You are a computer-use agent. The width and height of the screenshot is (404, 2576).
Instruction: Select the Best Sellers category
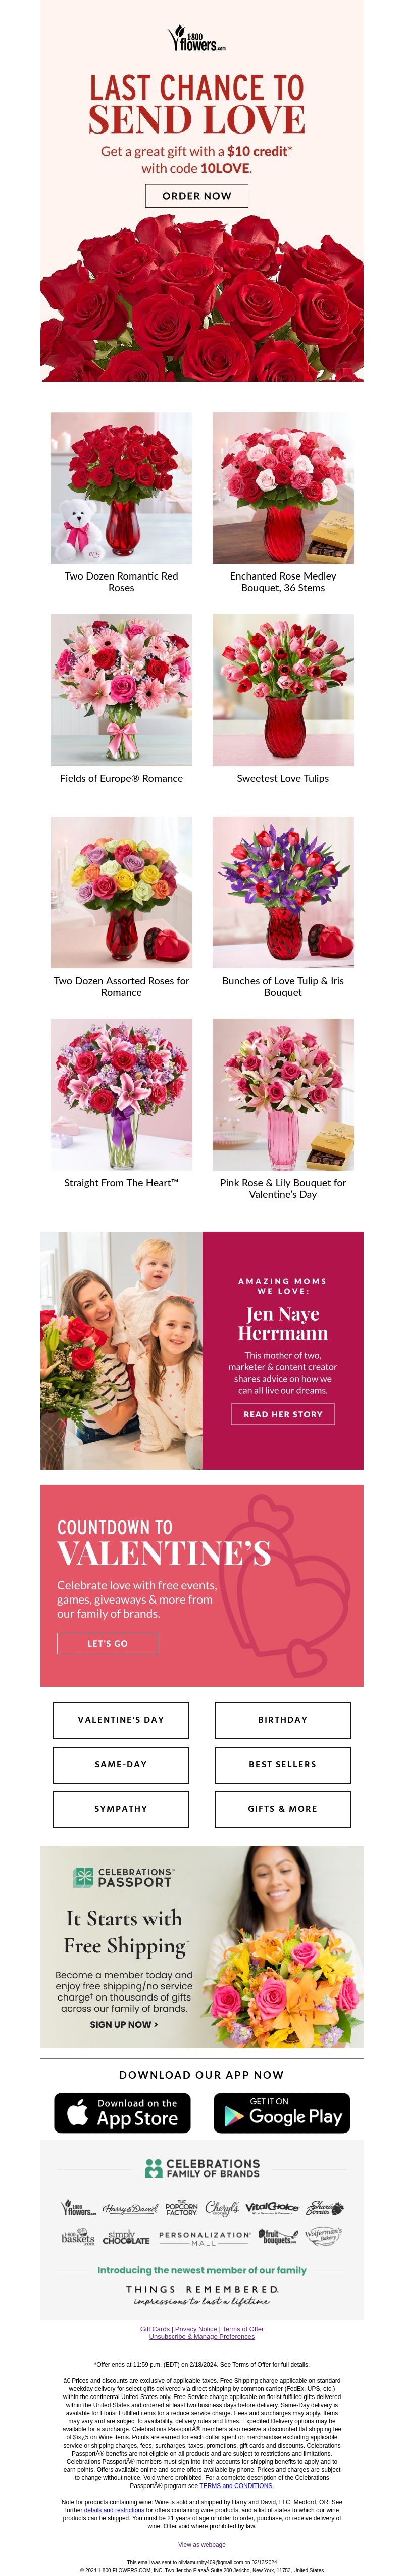pos(282,1765)
